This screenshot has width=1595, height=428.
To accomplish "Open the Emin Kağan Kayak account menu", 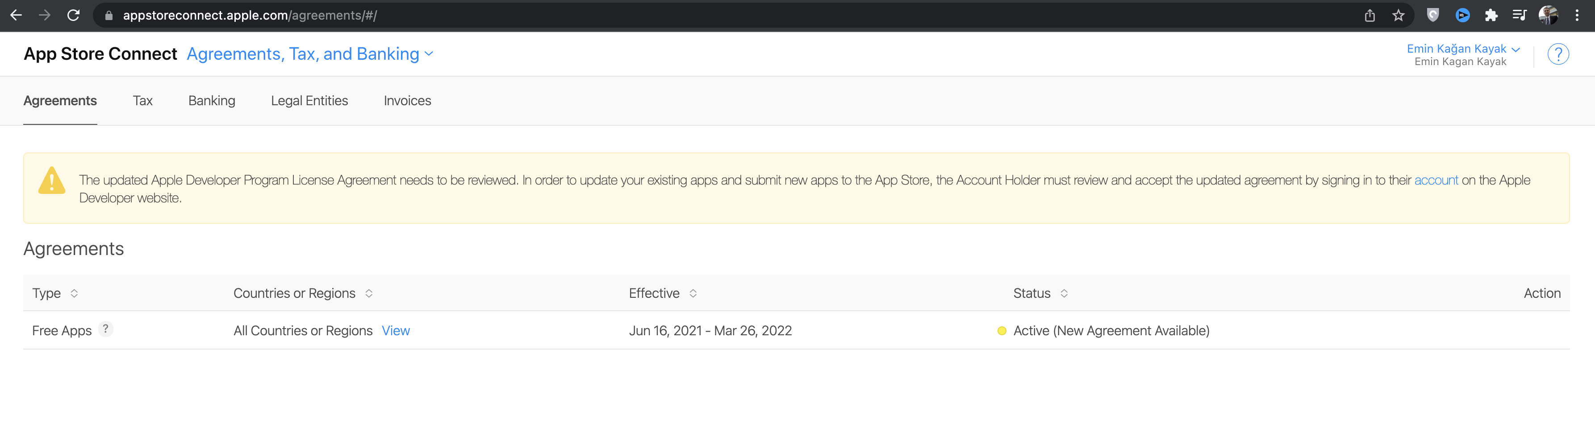I will [1462, 49].
